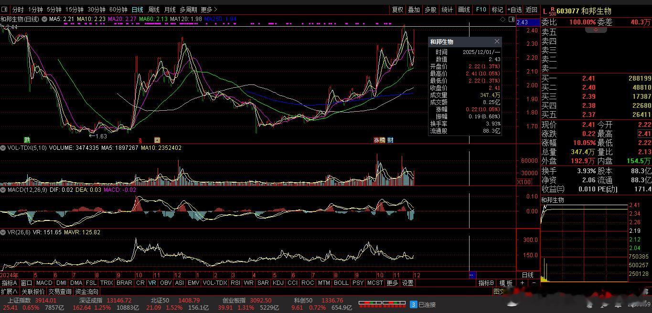Enable 叠加 overlay mode
652x313 pixels.
pyautogui.click(x=414, y=10)
